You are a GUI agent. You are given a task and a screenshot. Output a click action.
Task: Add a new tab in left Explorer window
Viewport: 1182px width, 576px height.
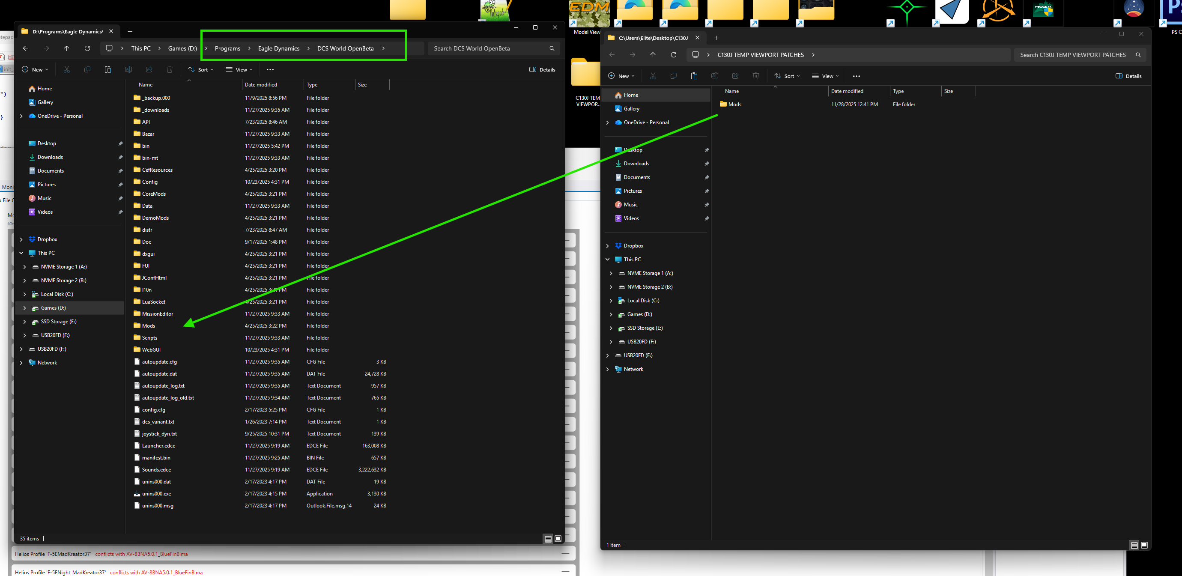pyautogui.click(x=130, y=32)
